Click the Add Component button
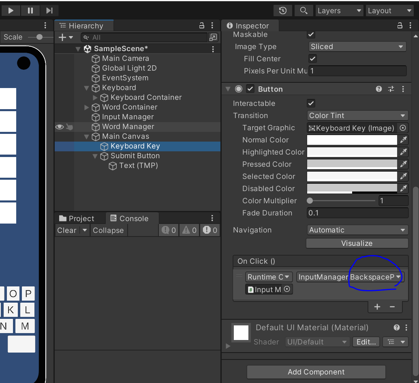 [x=316, y=372]
